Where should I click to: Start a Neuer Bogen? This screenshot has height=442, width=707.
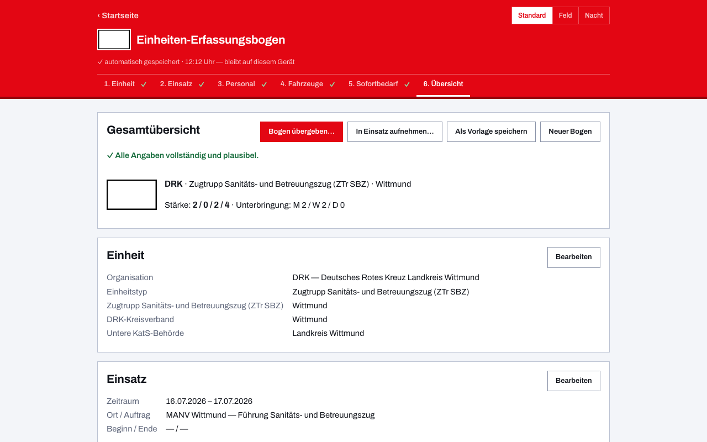pos(570,131)
